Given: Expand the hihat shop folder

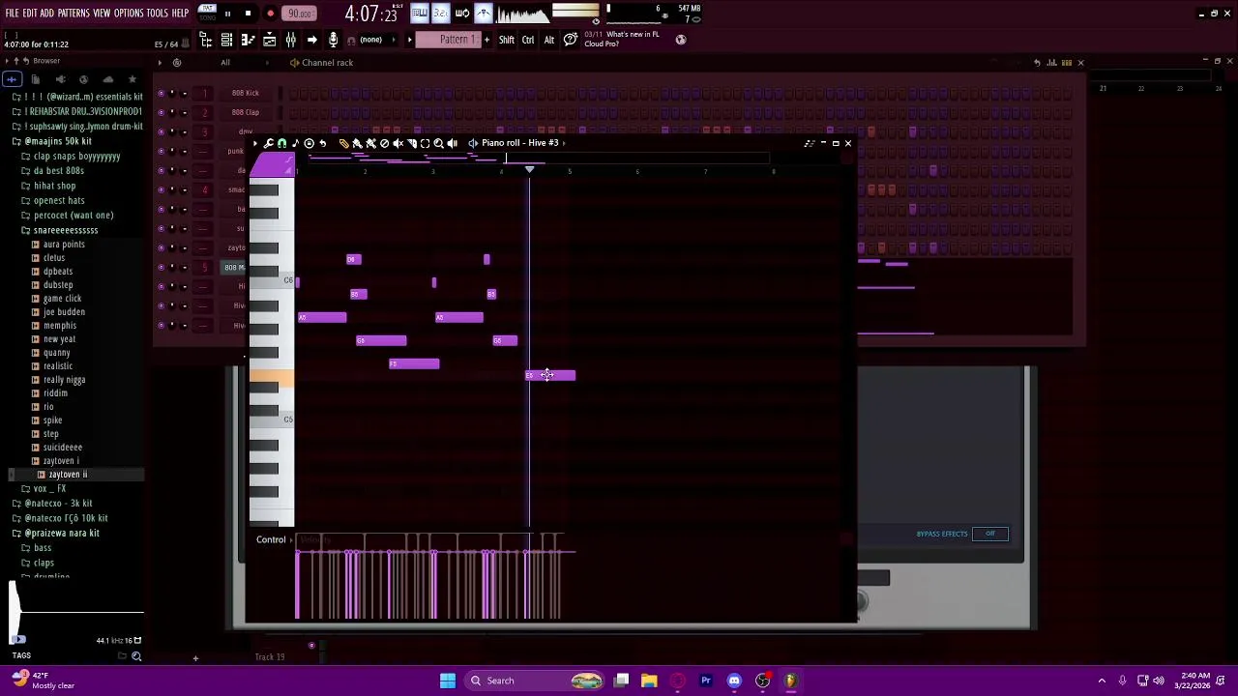Looking at the screenshot, I should [54, 186].
